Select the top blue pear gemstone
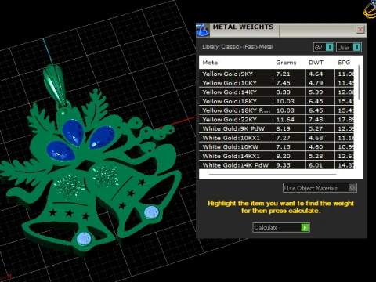This screenshot has height=282, width=376. (x=74, y=132)
